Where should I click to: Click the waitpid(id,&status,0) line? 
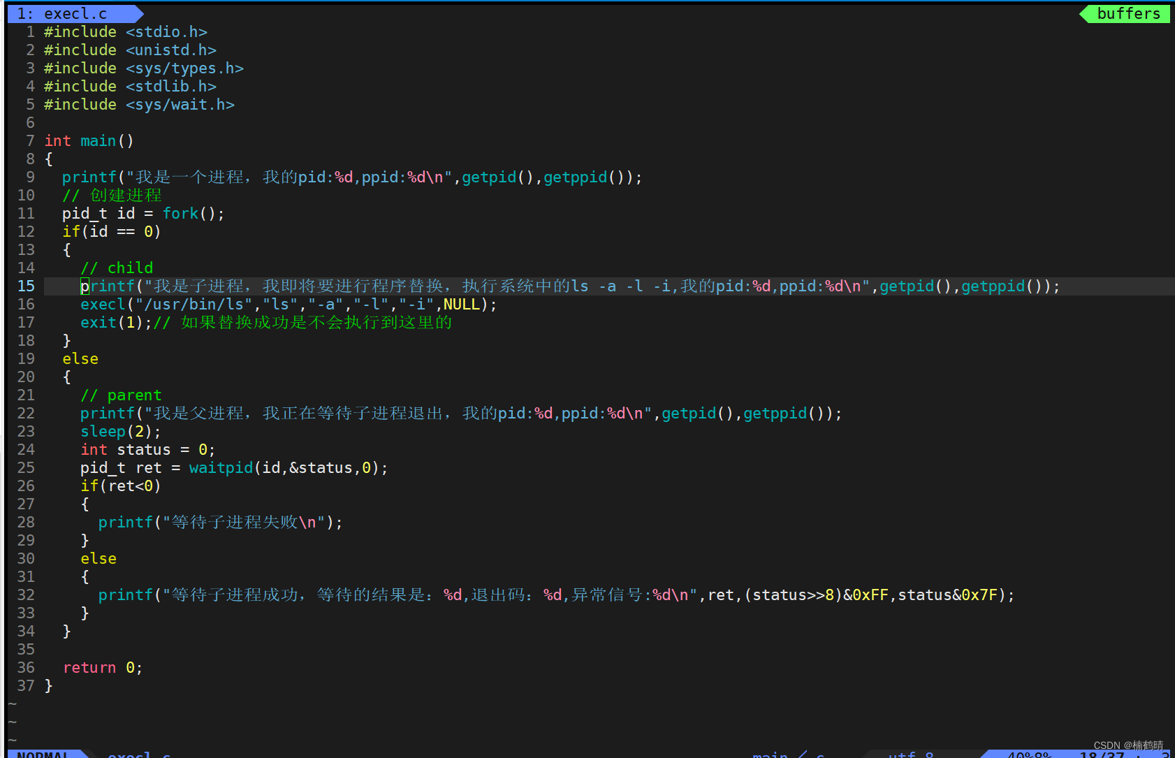point(234,468)
